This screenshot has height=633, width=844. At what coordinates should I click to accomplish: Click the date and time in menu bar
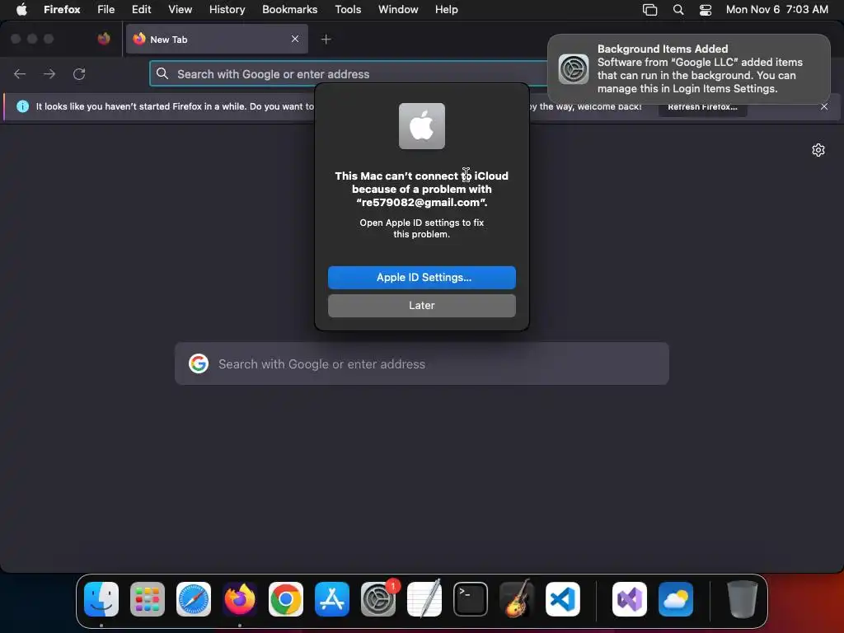(x=776, y=9)
